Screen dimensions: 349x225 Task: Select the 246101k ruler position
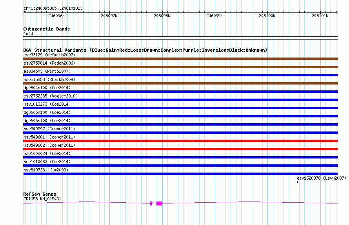(320, 16)
